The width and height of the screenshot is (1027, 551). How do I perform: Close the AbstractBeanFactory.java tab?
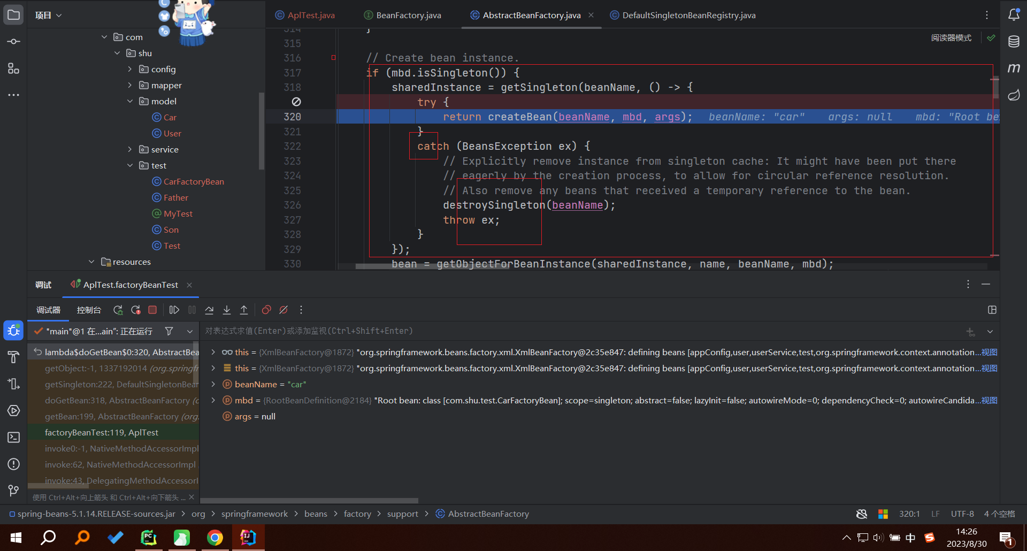[591, 15]
